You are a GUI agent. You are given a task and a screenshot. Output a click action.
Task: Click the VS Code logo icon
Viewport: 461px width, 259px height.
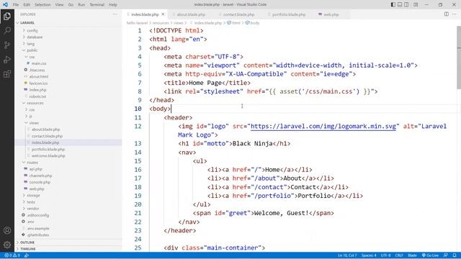(x=5, y=4)
